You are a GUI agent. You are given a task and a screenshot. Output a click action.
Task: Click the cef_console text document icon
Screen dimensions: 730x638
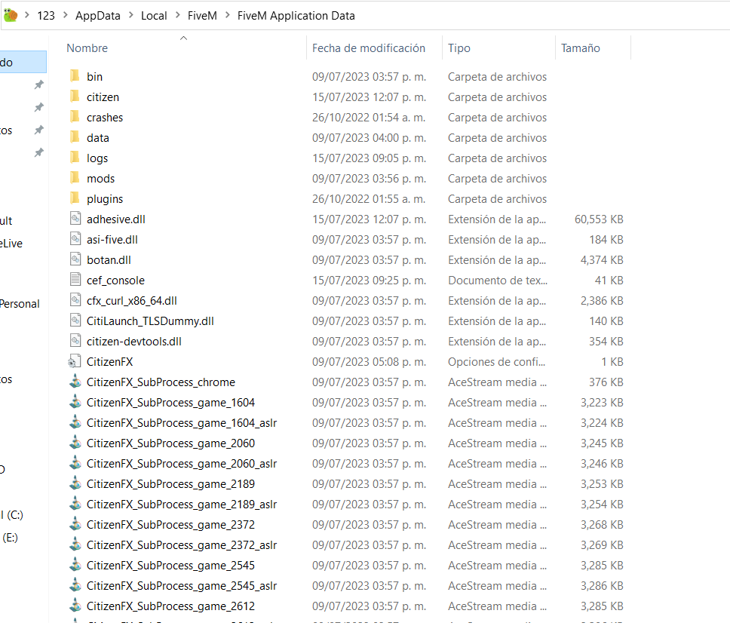pos(75,280)
